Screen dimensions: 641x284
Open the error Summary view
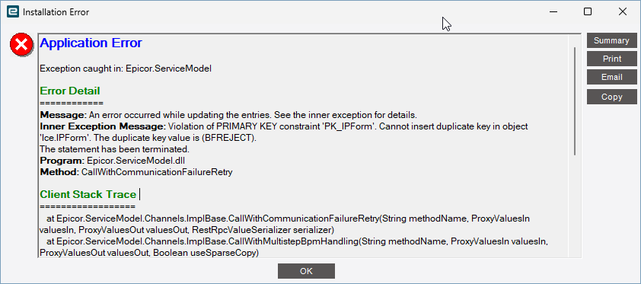611,40
